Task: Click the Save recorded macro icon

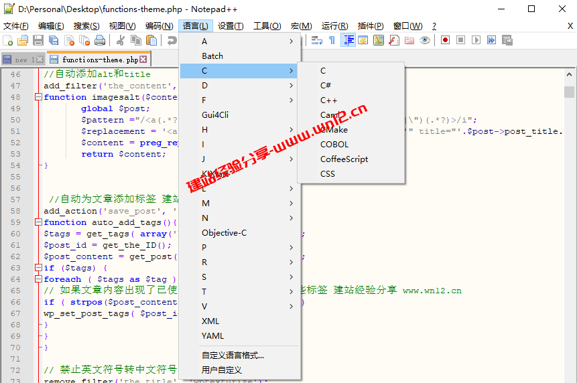Action: [x=507, y=40]
